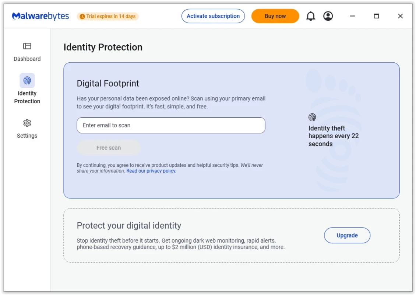Minimize the Malwarebytes window
Screen dimensions: 416x295
click(x=352, y=16)
